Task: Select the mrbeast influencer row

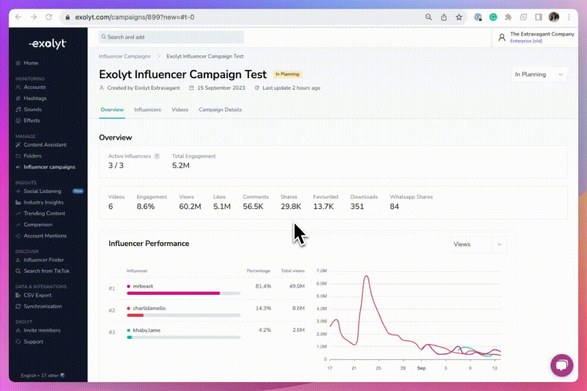Action: pyautogui.click(x=143, y=286)
